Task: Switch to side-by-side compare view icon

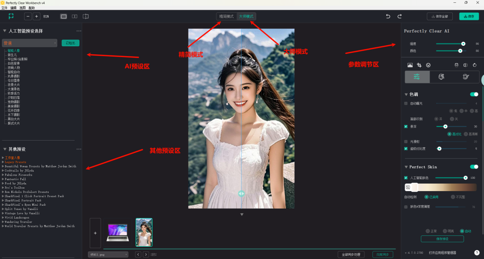Action: (x=75, y=16)
